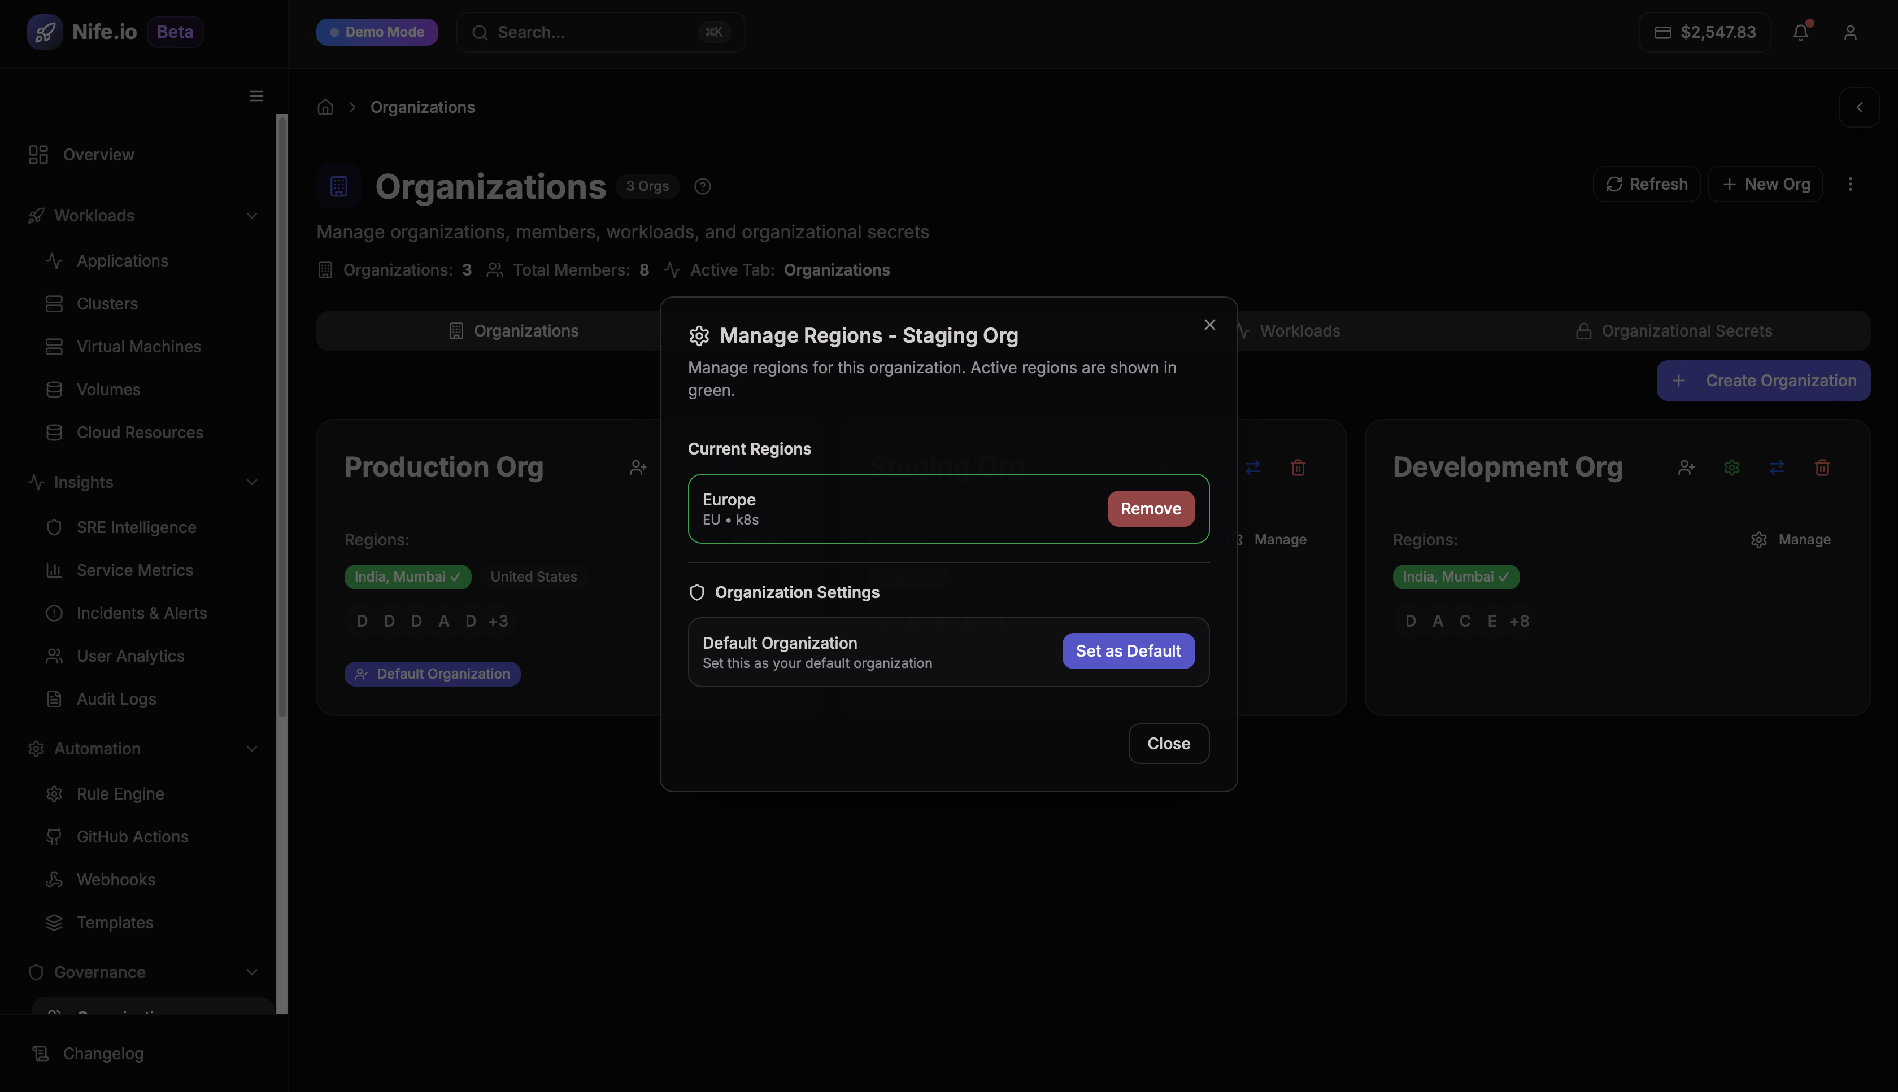
Task: Collapse the Workloads sidebar section
Action: pyautogui.click(x=252, y=215)
